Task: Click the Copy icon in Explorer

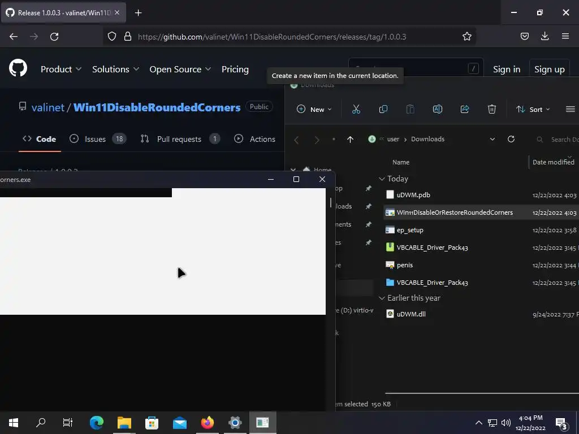Action: [383, 109]
